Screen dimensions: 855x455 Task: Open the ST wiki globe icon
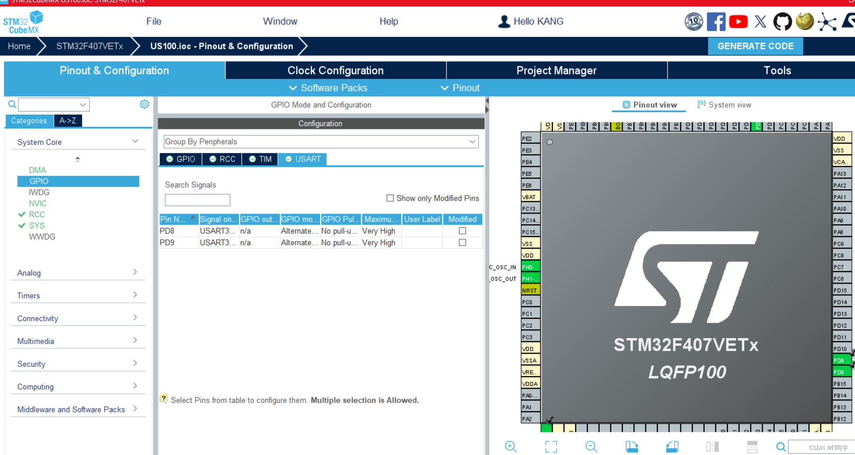pyautogui.click(x=805, y=21)
